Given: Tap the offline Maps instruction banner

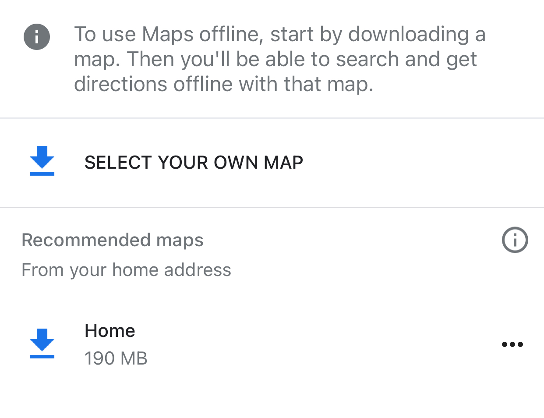Looking at the screenshot, I should point(280,58).
